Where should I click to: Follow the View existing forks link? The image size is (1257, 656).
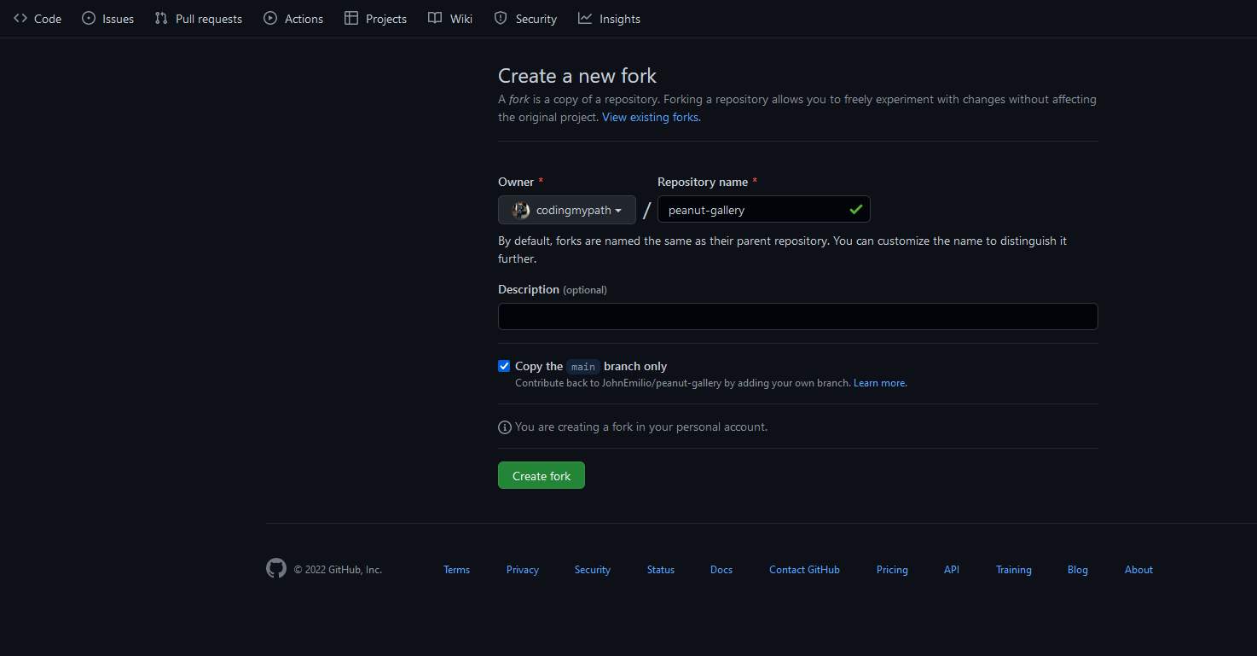pyautogui.click(x=652, y=117)
